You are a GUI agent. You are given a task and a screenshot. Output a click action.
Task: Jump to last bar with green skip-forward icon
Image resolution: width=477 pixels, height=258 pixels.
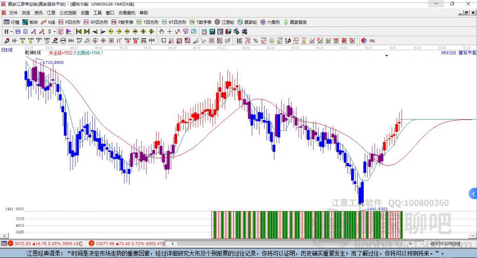[87, 31]
